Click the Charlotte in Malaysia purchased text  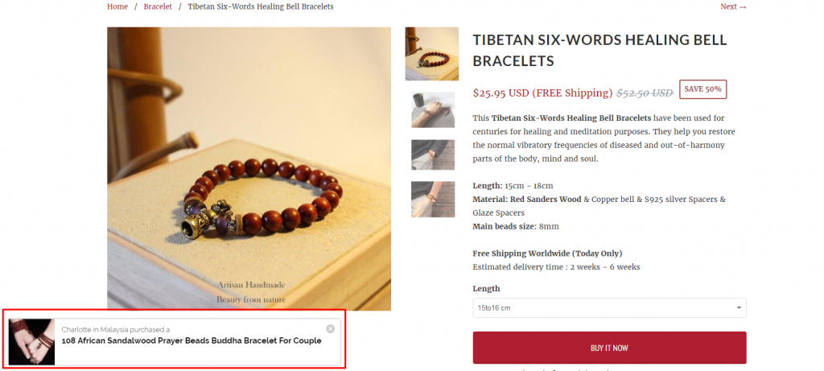pos(116,330)
